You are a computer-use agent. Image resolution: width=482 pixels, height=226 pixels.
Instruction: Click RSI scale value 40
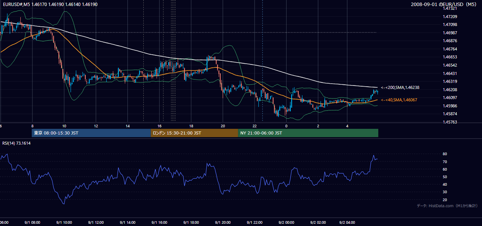pyautogui.click(x=445, y=184)
